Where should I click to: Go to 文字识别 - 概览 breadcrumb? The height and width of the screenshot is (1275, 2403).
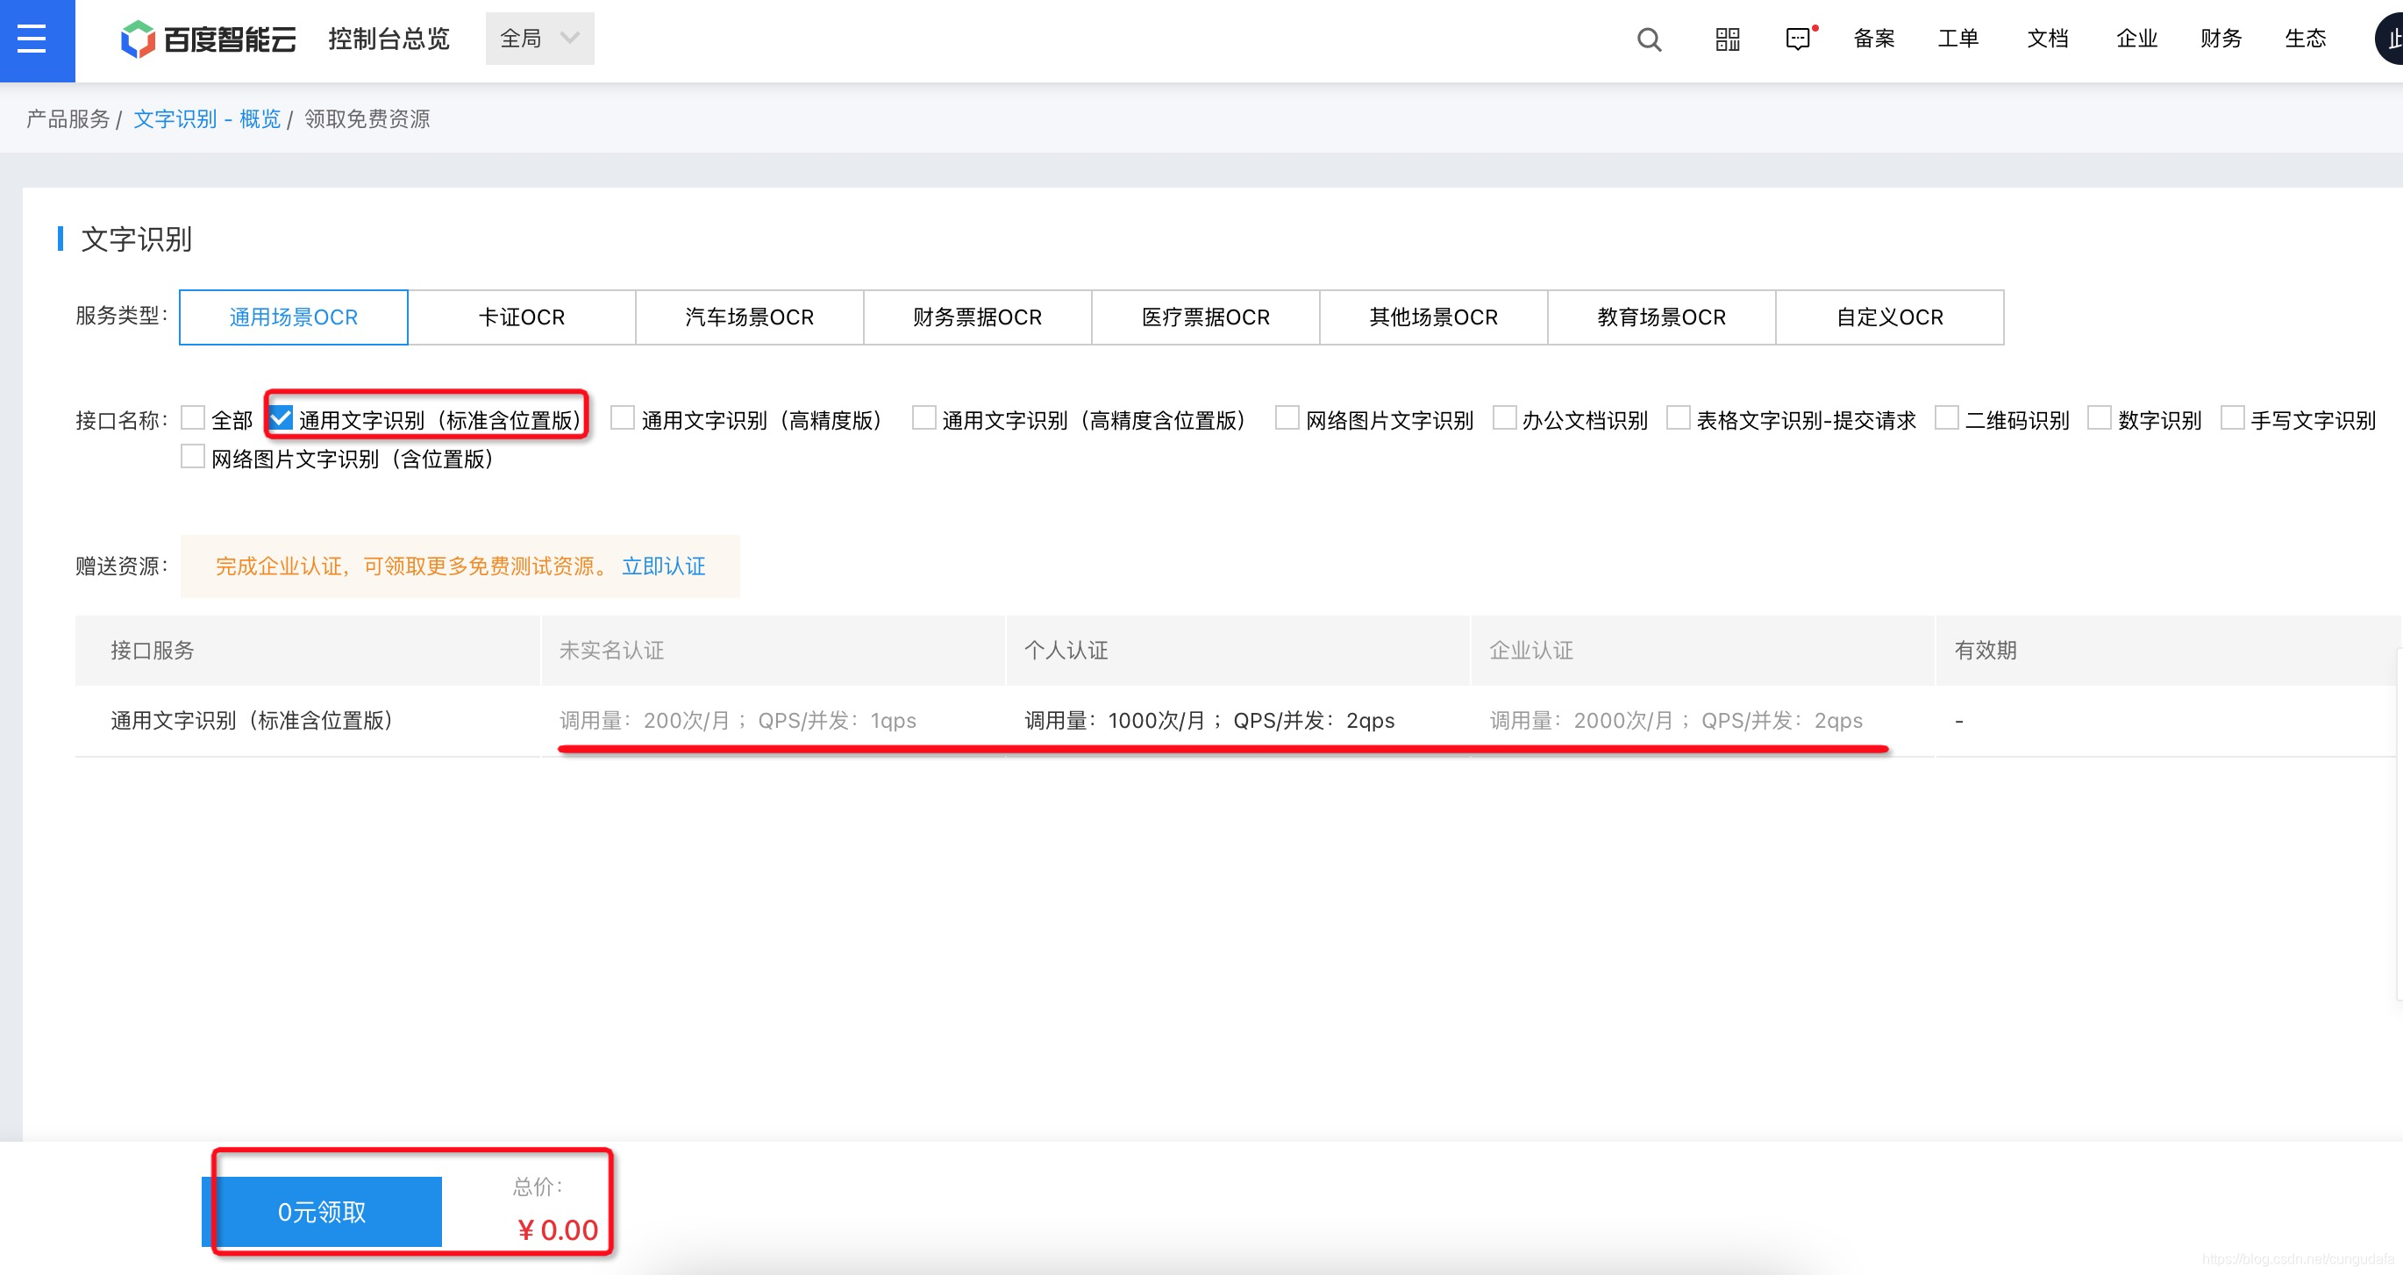pyautogui.click(x=206, y=119)
